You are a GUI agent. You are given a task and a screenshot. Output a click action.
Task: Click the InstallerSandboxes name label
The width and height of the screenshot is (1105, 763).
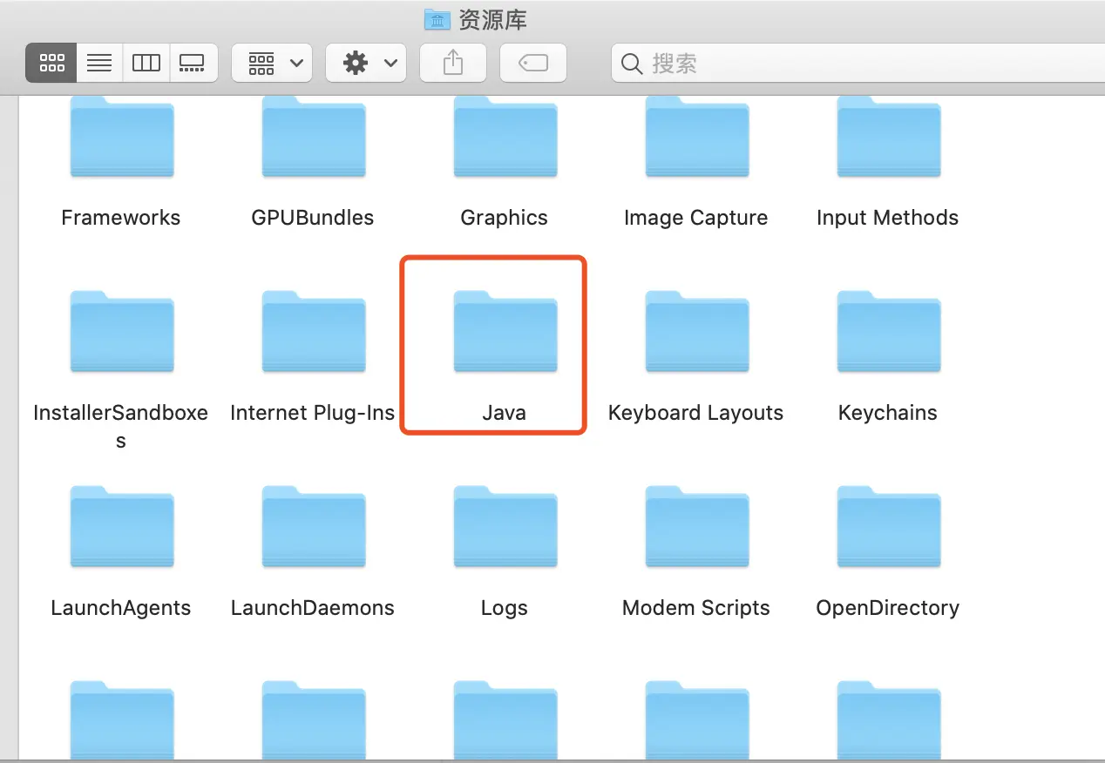click(x=121, y=427)
